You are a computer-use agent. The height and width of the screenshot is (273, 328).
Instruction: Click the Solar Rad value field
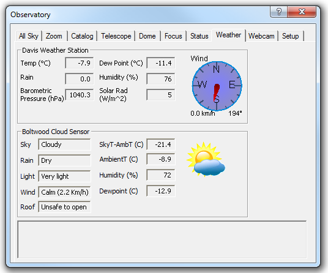(x=161, y=95)
